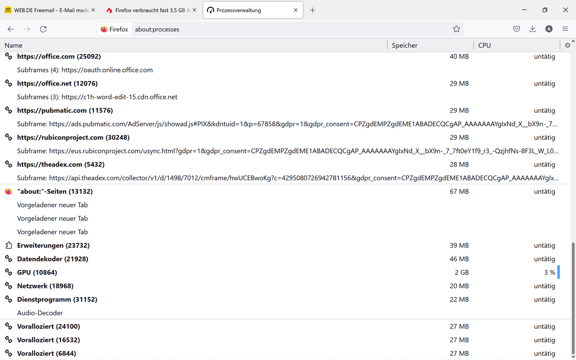Close the WEB.DE Freemail tab
The height and width of the screenshot is (360, 576).
click(x=93, y=10)
